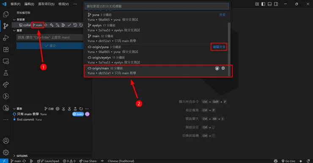Screen dimensions: 313x163
Task: Refresh the graph section
Action: (x=81, y=109)
